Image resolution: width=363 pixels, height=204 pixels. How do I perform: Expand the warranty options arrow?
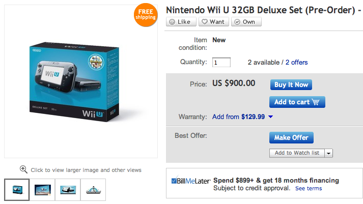coord(270,117)
